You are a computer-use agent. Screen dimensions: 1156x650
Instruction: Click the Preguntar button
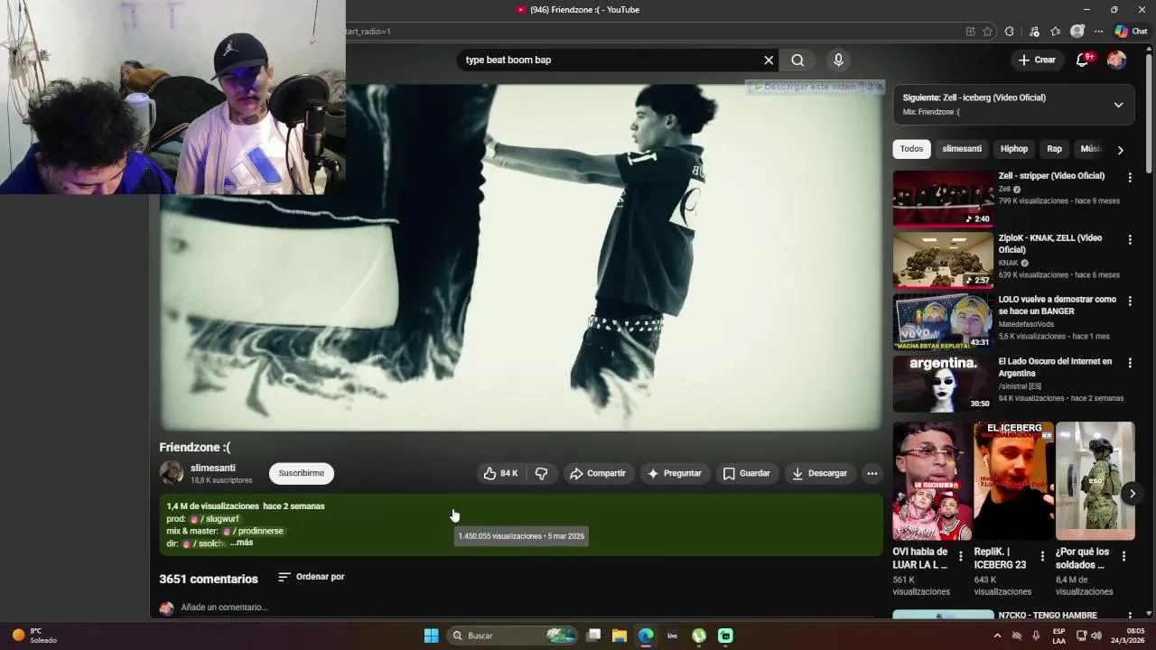[x=675, y=473]
